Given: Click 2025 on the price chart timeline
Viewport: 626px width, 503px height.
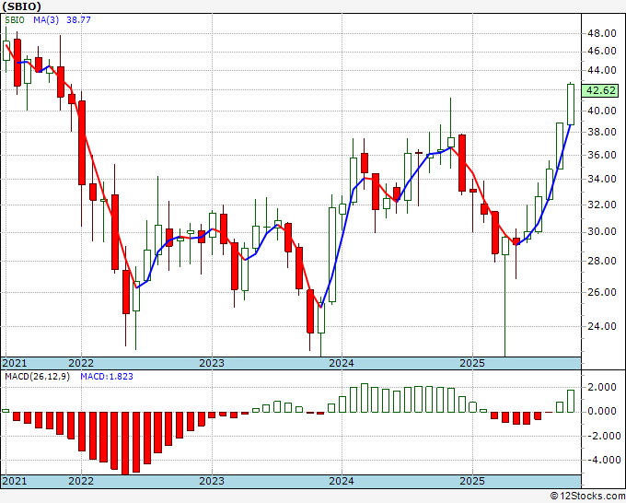Looking at the screenshot, I should pyautogui.click(x=472, y=363).
